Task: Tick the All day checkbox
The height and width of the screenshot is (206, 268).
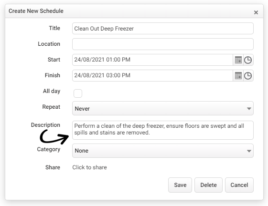Action: pyautogui.click(x=78, y=93)
